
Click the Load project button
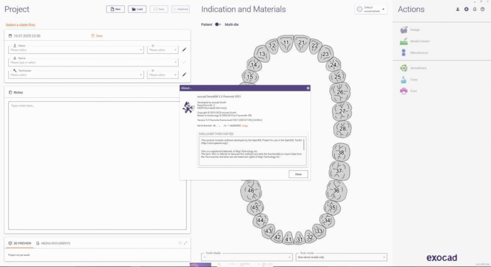point(137,9)
